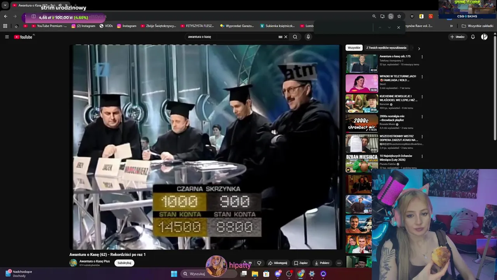Open the YouTube guide hamburger menu

pyautogui.click(x=7, y=37)
